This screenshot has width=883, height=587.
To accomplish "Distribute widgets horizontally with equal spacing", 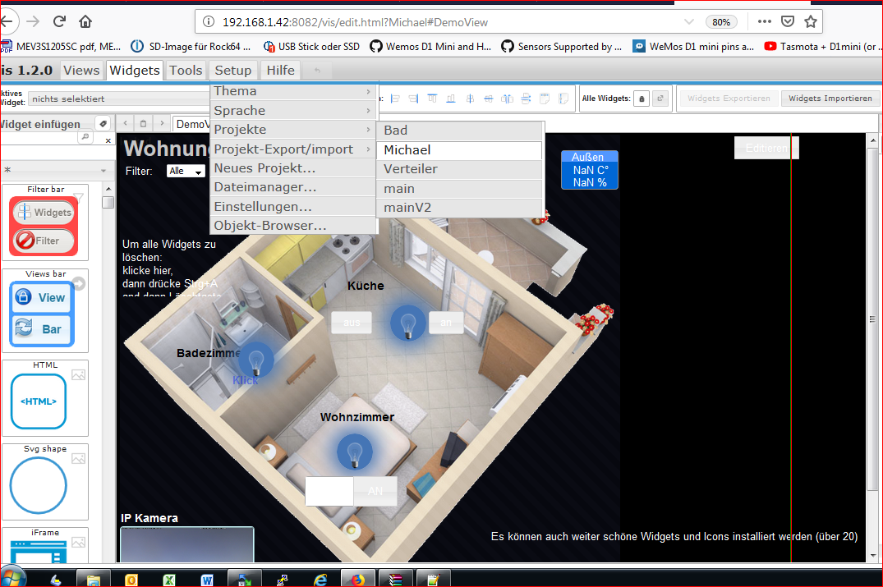I will (x=508, y=99).
